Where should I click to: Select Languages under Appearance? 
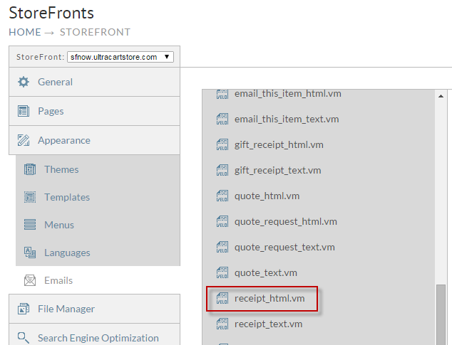(98, 253)
